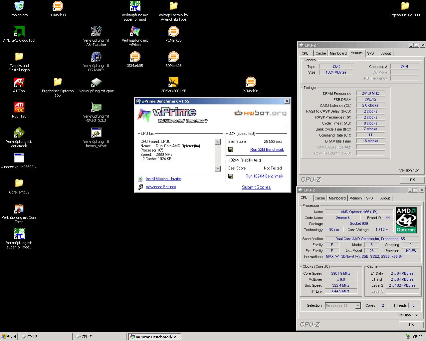Click save icon beside Run 32M Benchmark
This screenshot has width=426, height=341.
tap(231, 150)
